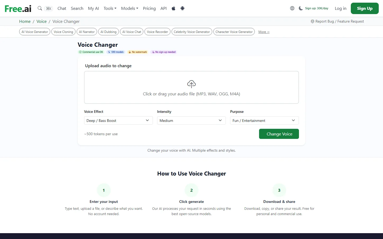Screen dimensions: 383x239
Task: Open the Intensity dropdown
Action: coord(191,121)
